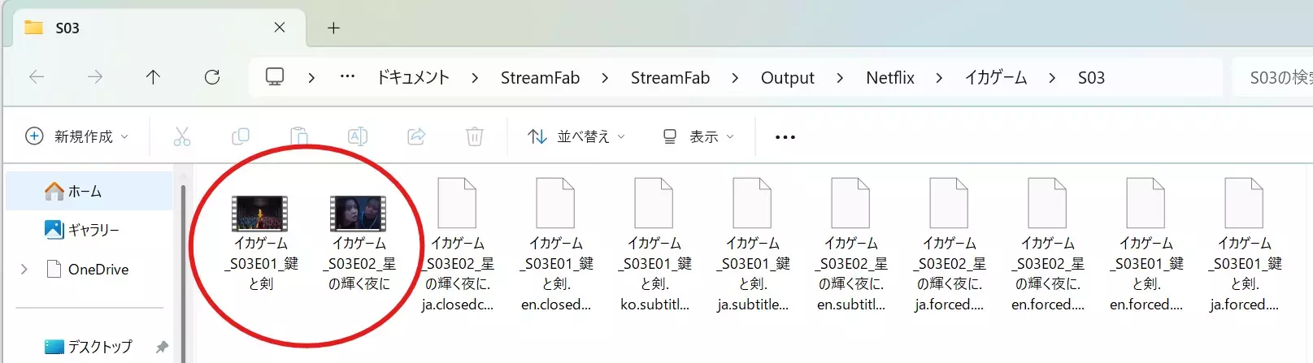The width and height of the screenshot is (1313, 363).
Task: Expand chevron after ドキュメント breadcrumb
Action: pyautogui.click(x=475, y=78)
